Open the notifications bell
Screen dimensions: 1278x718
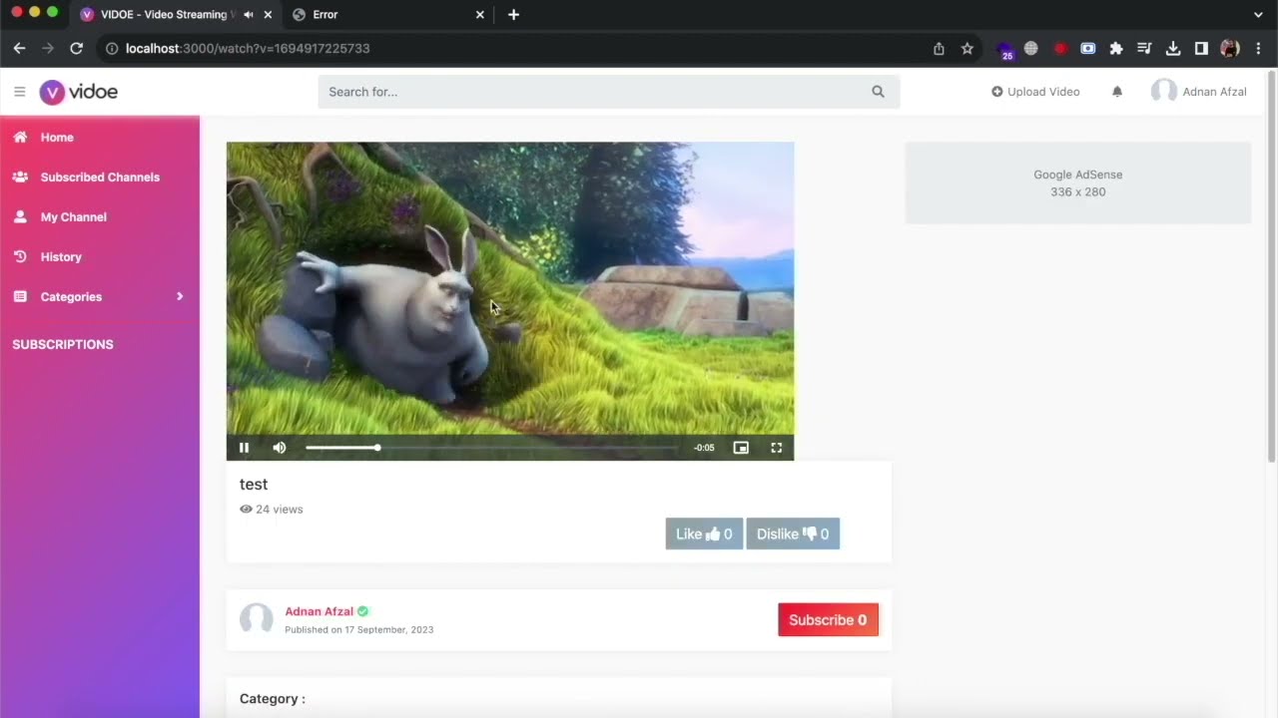coord(1117,92)
